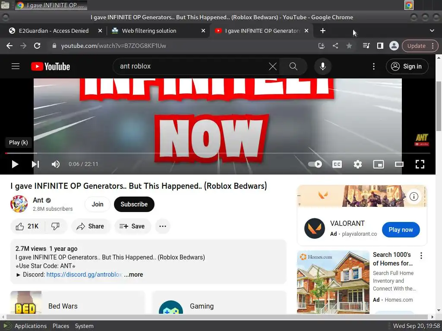The height and width of the screenshot is (331, 442).
Task: Click vertical page scrollbar
Action: (x=439, y=106)
